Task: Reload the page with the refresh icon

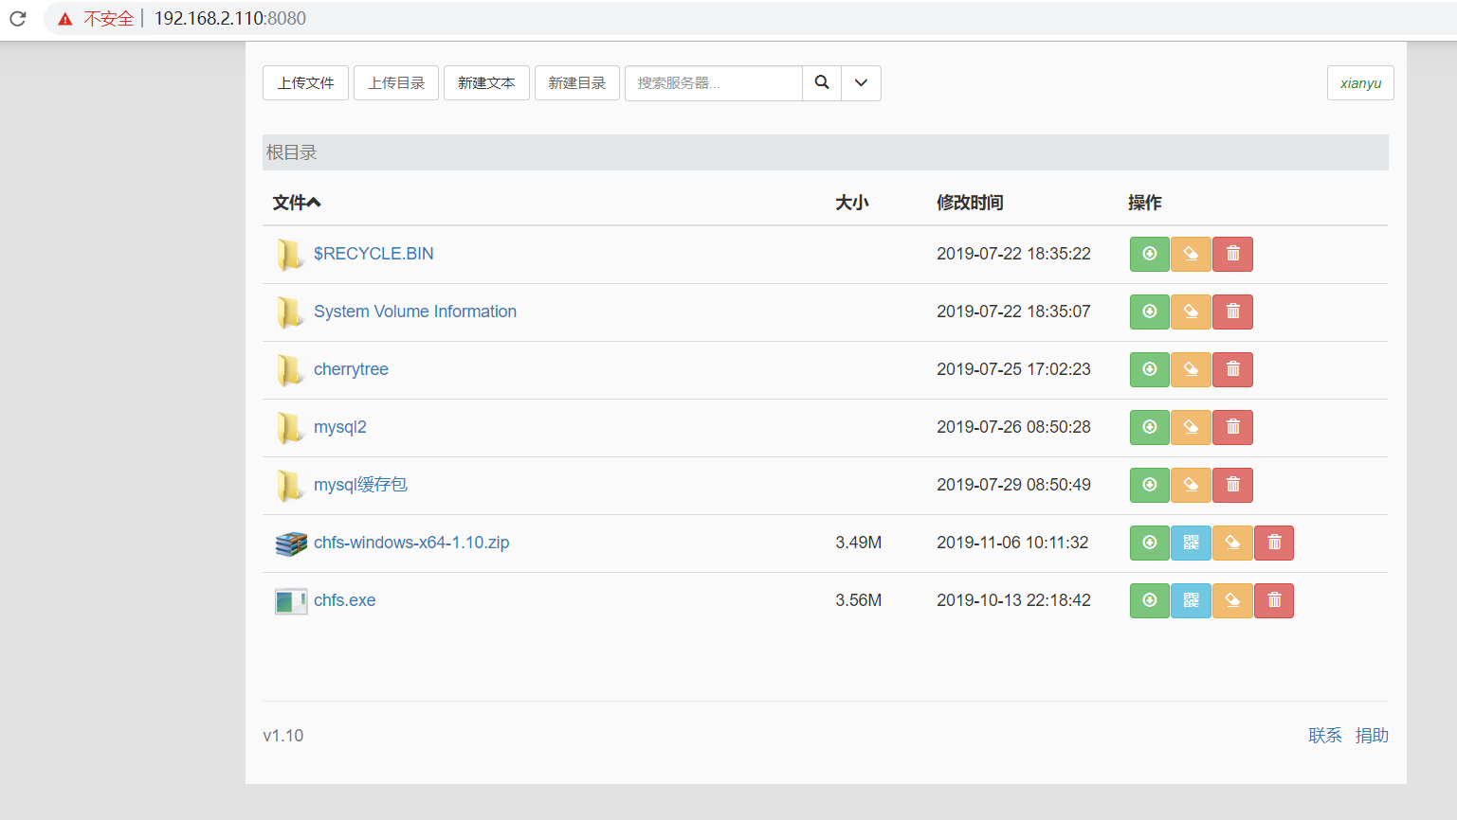Action: [17, 17]
